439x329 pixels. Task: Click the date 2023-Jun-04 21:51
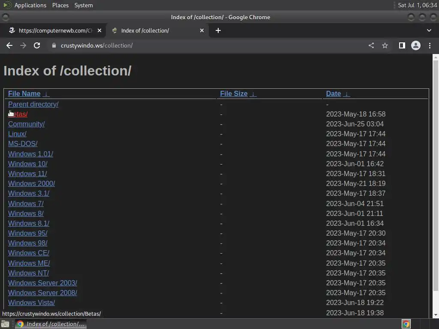[x=355, y=203]
